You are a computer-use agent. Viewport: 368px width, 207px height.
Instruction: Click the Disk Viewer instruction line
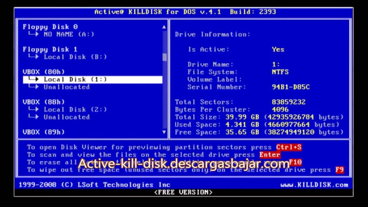pos(164,147)
